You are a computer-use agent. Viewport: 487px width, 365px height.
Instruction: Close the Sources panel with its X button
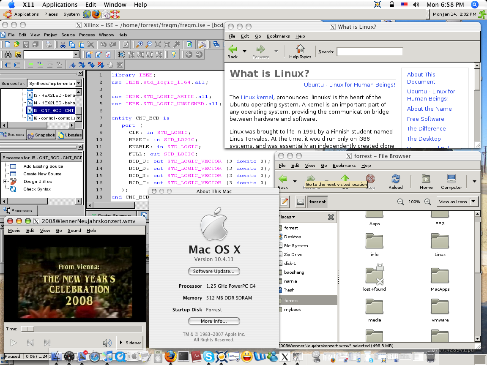click(x=80, y=74)
